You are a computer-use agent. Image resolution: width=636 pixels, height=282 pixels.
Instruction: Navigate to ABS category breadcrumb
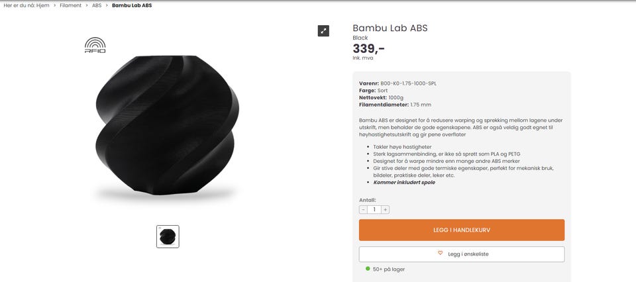pos(97,5)
